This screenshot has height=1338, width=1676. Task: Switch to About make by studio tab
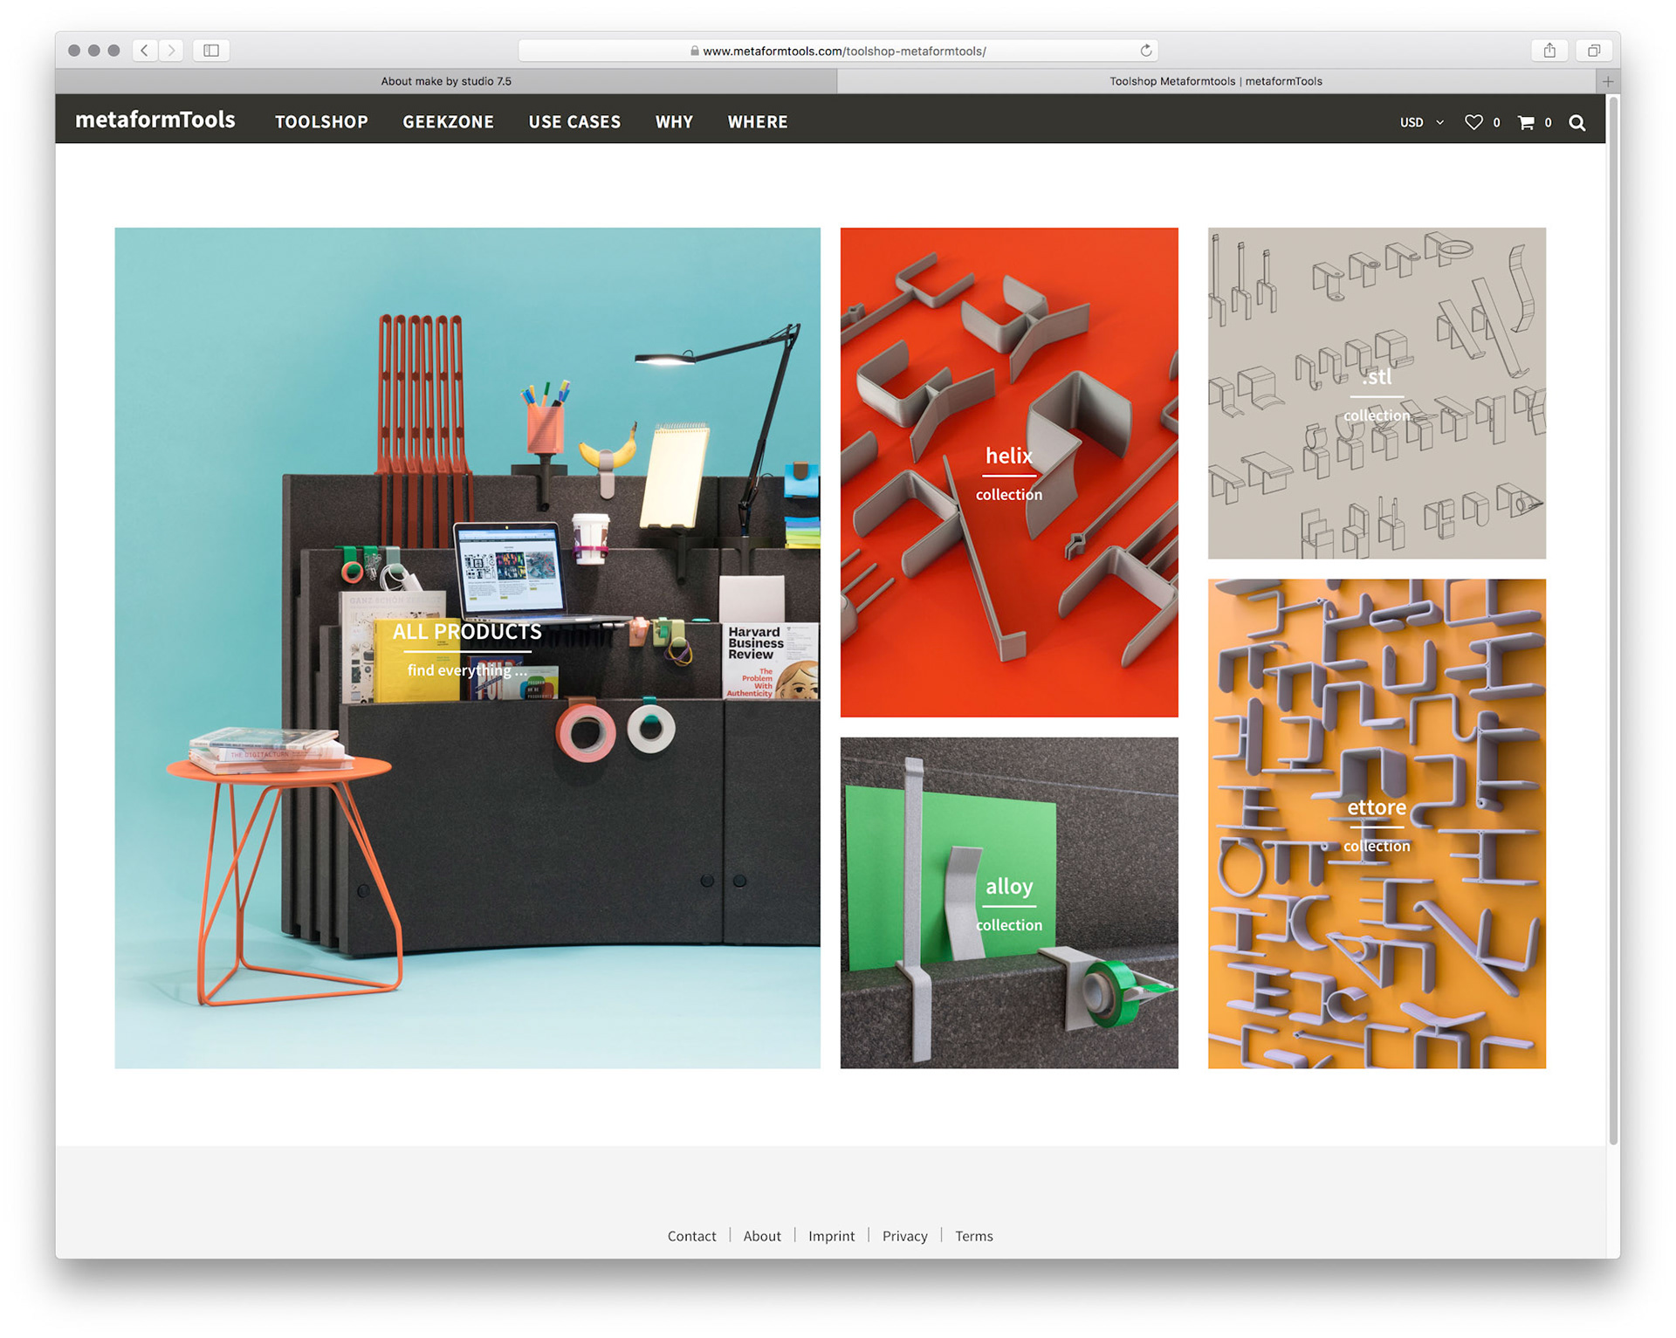coord(446,81)
